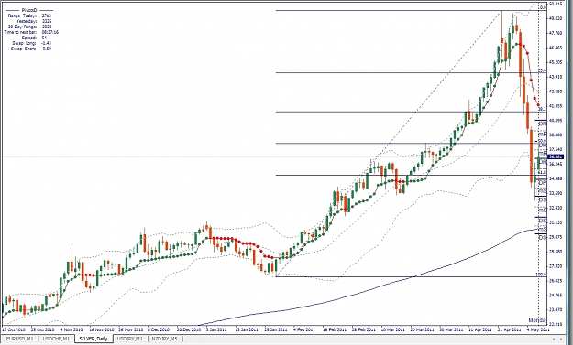Screen dimensions: 573x345
Task: Click the 50.0 Fibonacci level label
Action: coord(543,141)
